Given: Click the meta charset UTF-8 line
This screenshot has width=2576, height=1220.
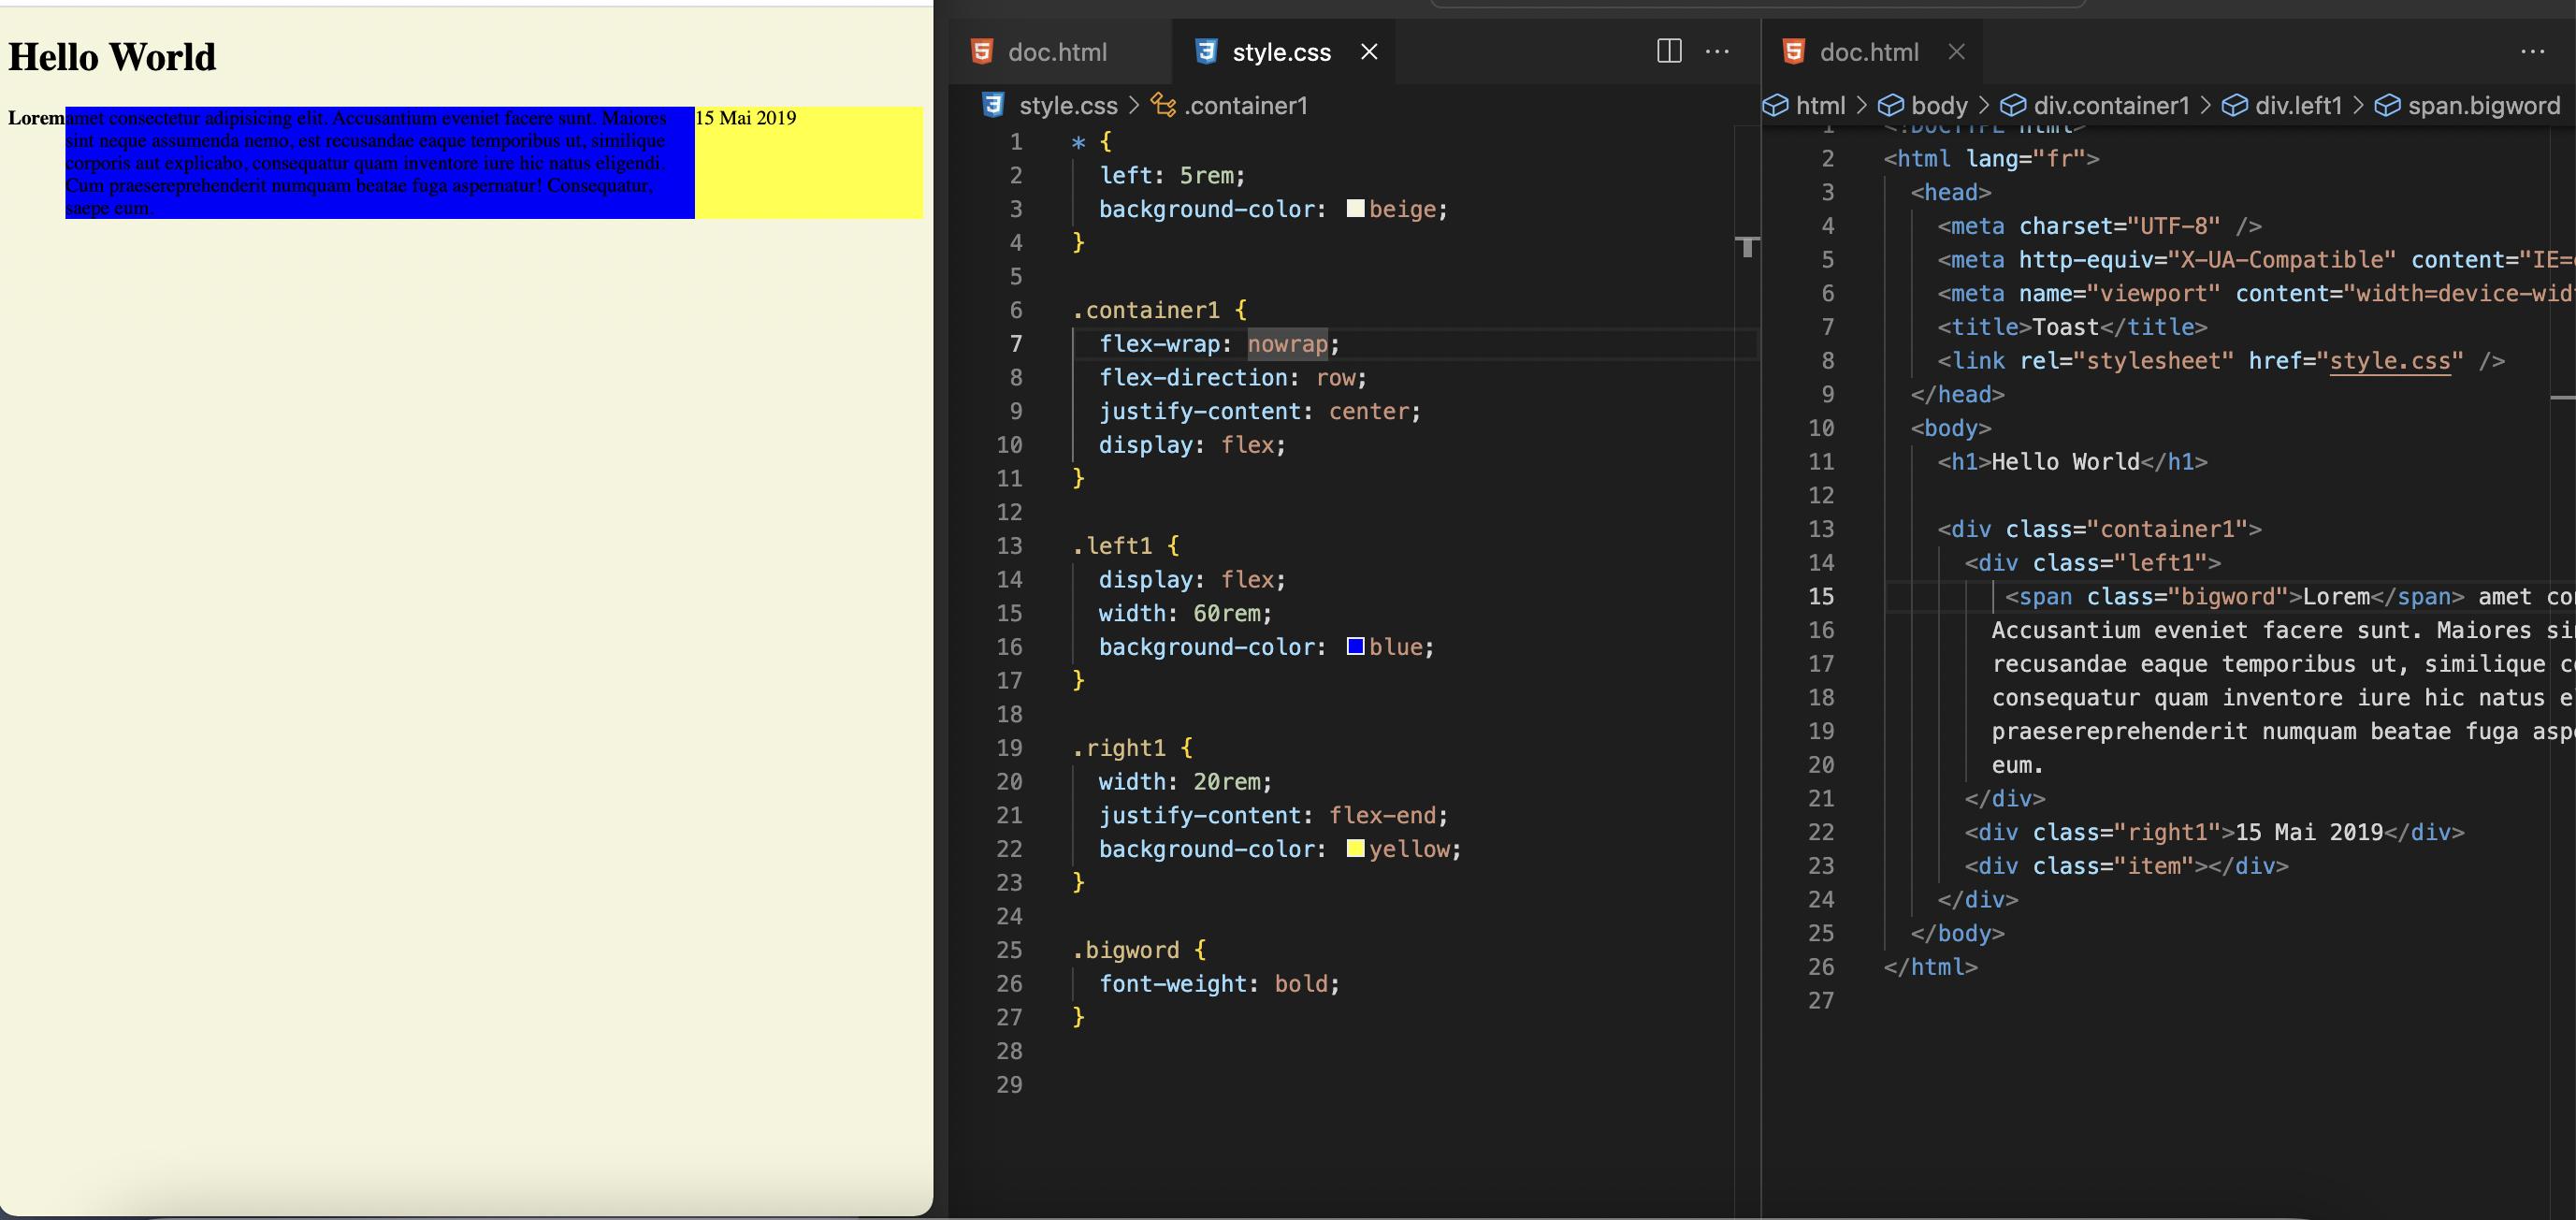Looking at the screenshot, I should 2099,226.
